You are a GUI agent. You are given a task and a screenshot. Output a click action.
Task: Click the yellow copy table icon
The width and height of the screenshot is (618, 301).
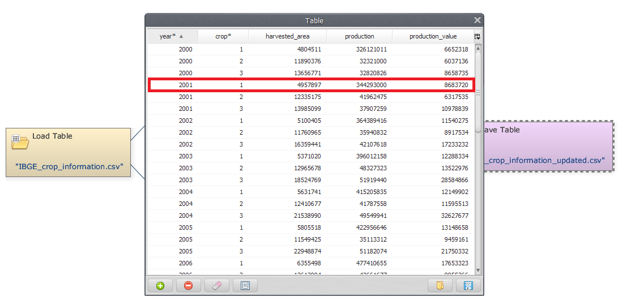pyautogui.click(x=440, y=286)
